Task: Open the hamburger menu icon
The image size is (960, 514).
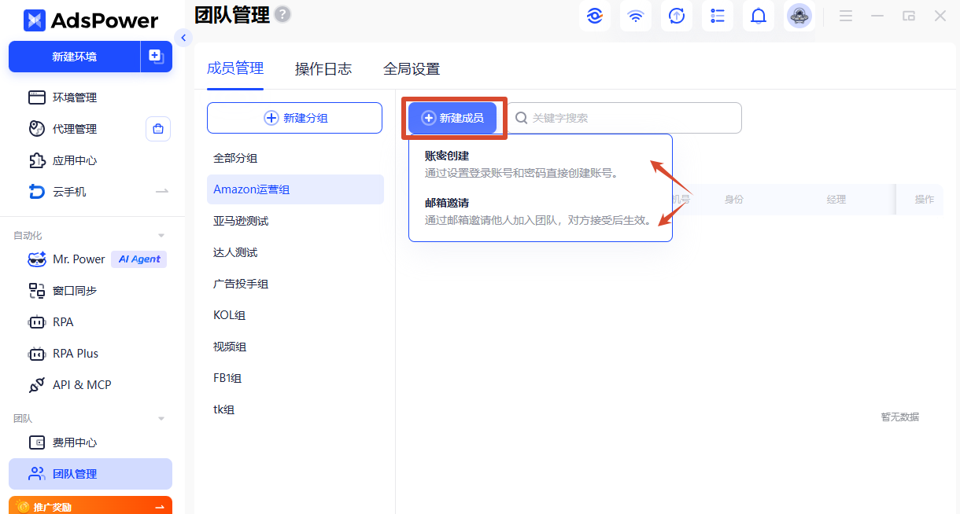Action: click(846, 16)
